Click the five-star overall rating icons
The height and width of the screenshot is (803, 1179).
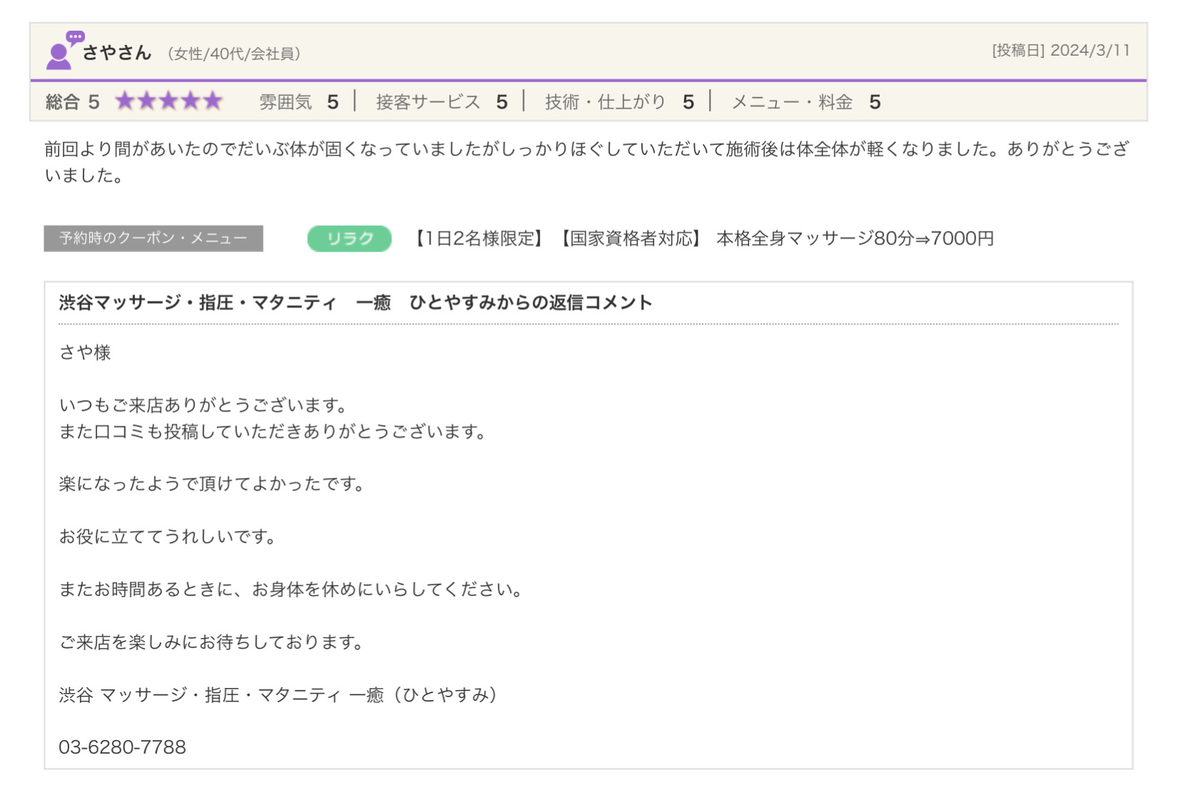pyautogui.click(x=169, y=101)
